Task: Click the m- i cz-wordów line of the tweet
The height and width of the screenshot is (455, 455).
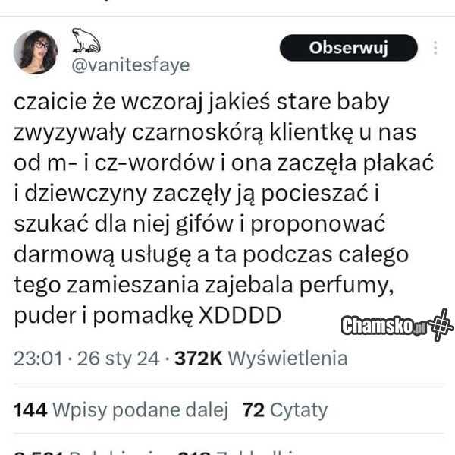Action: (x=224, y=163)
